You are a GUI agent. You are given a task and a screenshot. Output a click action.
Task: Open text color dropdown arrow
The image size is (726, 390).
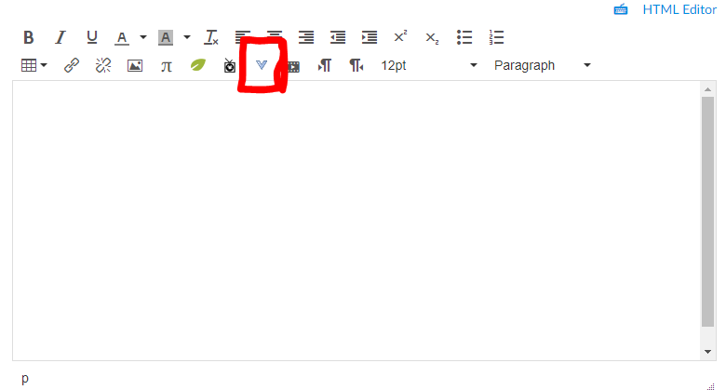[x=143, y=37]
